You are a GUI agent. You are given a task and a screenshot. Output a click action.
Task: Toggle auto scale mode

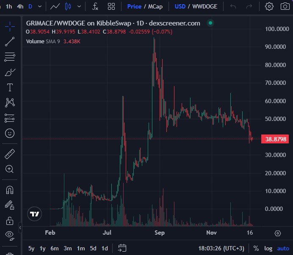tap(283, 249)
